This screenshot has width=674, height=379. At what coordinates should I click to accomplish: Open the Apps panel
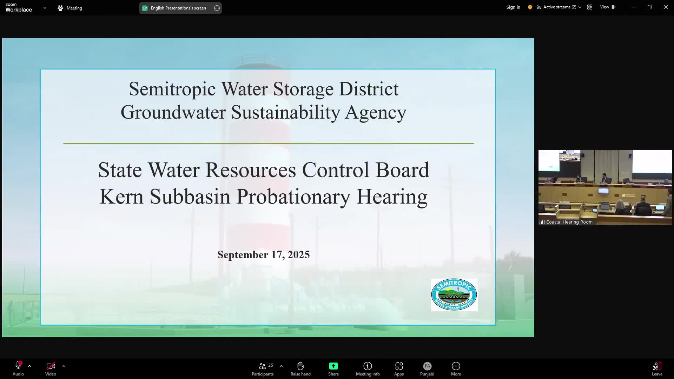pos(399,368)
